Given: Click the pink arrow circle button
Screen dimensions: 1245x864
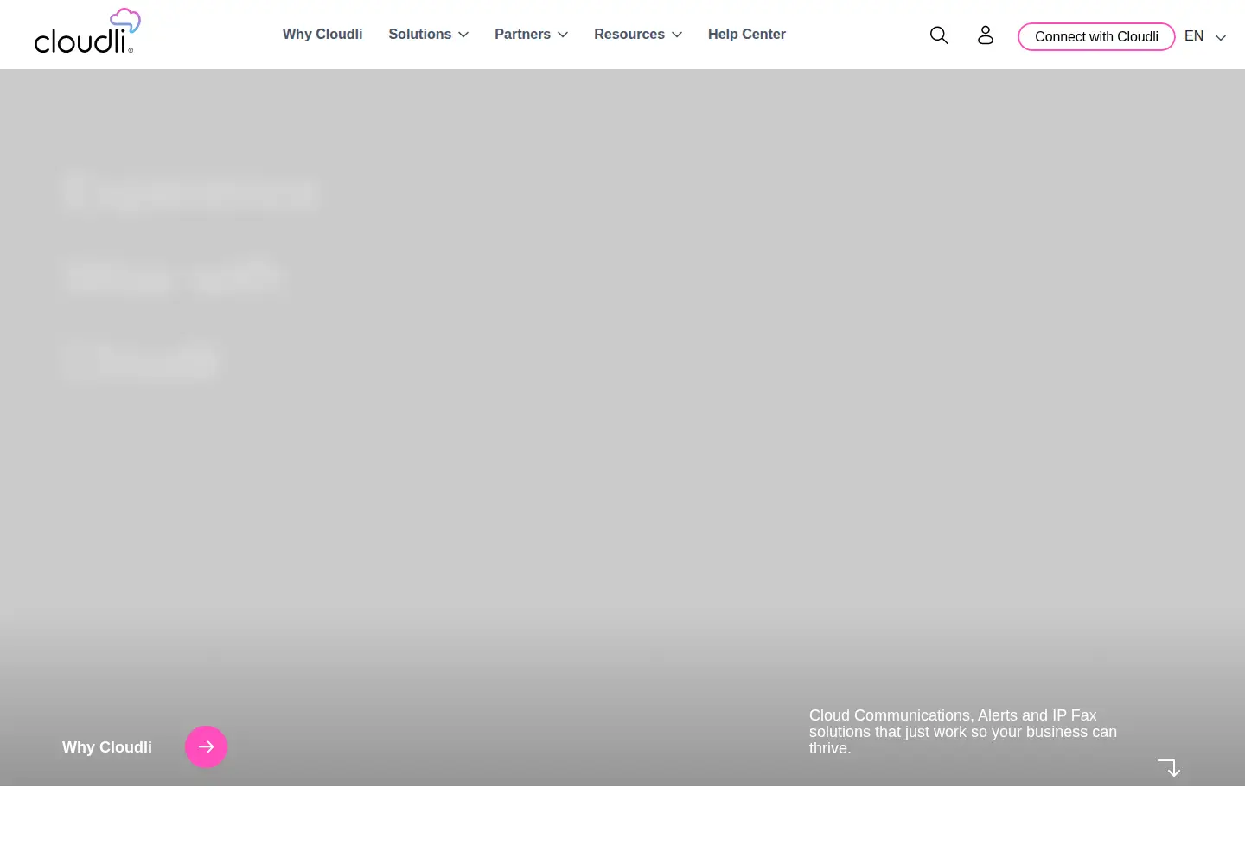Looking at the screenshot, I should [206, 746].
